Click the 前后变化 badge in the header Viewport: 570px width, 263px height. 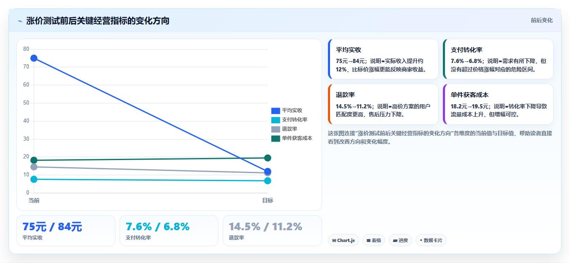tap(542, 20)
